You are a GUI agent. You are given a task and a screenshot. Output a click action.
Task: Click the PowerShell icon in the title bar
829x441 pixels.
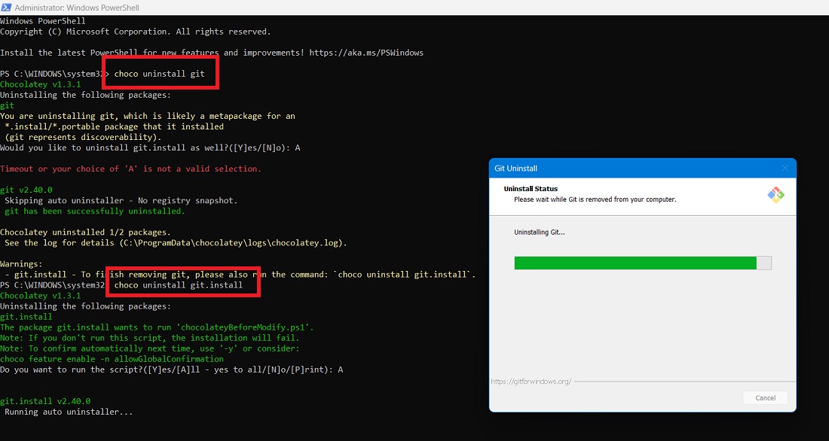coord(8,8)
